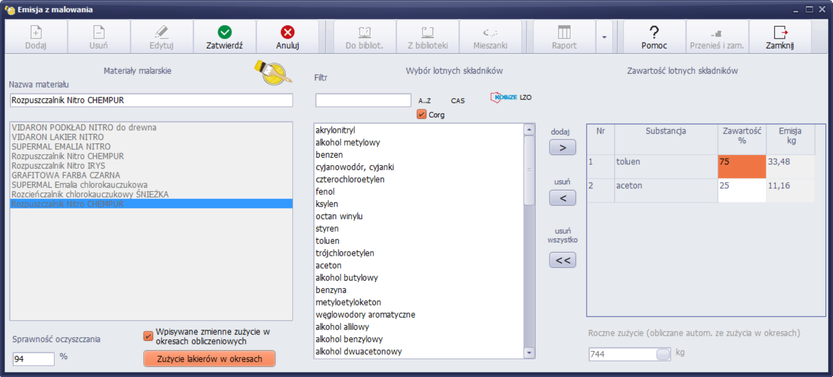Screen dimensions: 833x377
Task: Select ksylen in component list
Action: pos(419,204)
